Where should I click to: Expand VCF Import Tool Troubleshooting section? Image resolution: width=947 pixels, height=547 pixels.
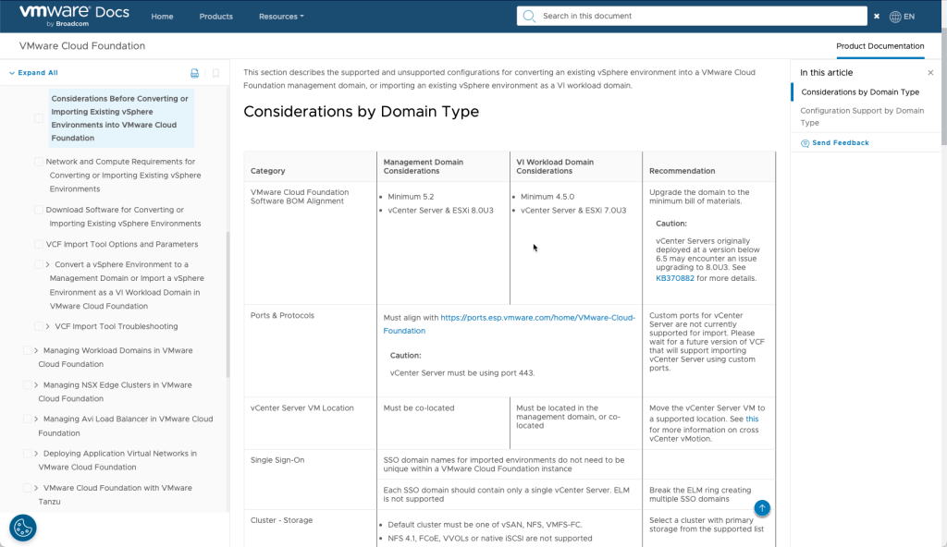pos(47,326)
